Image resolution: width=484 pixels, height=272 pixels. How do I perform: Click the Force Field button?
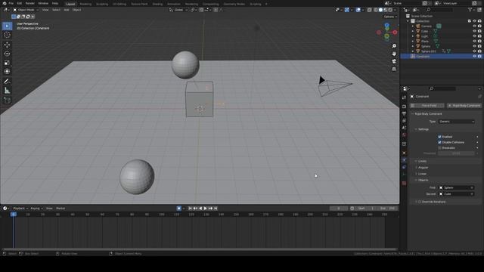click(427, 106)
